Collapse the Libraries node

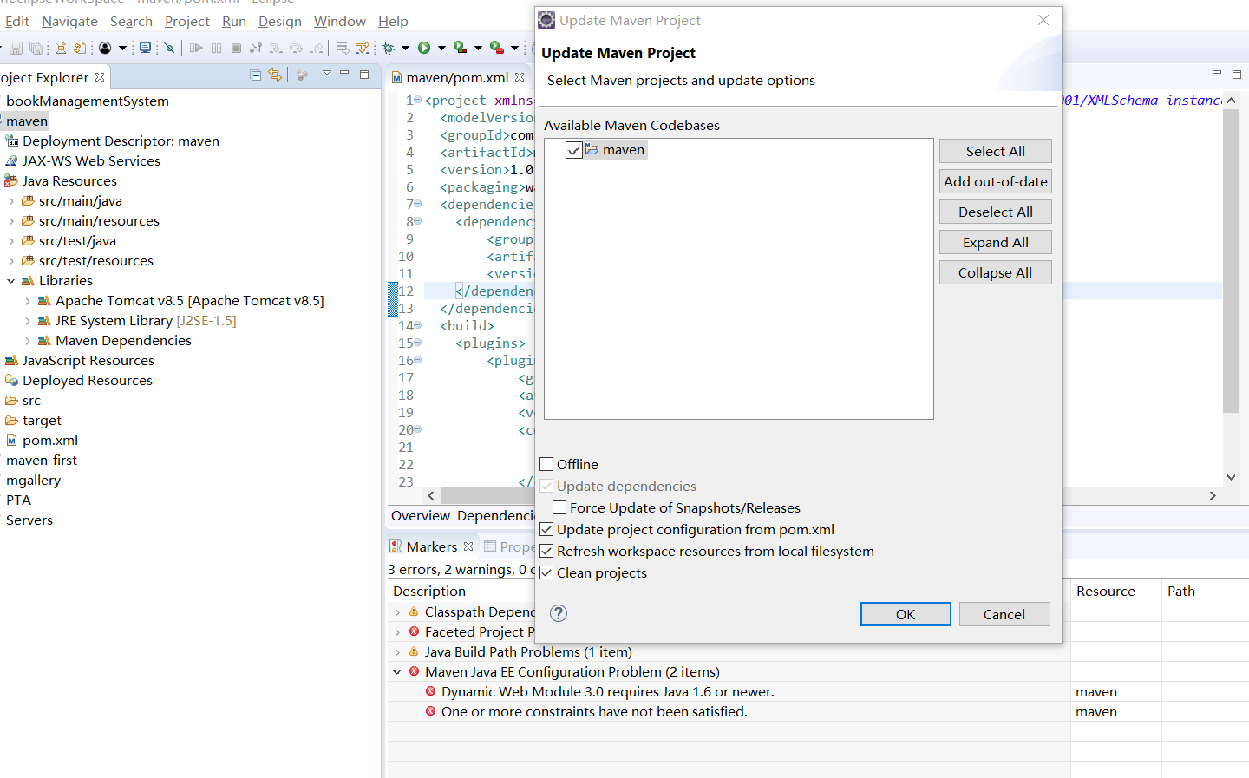pos(11,281)
